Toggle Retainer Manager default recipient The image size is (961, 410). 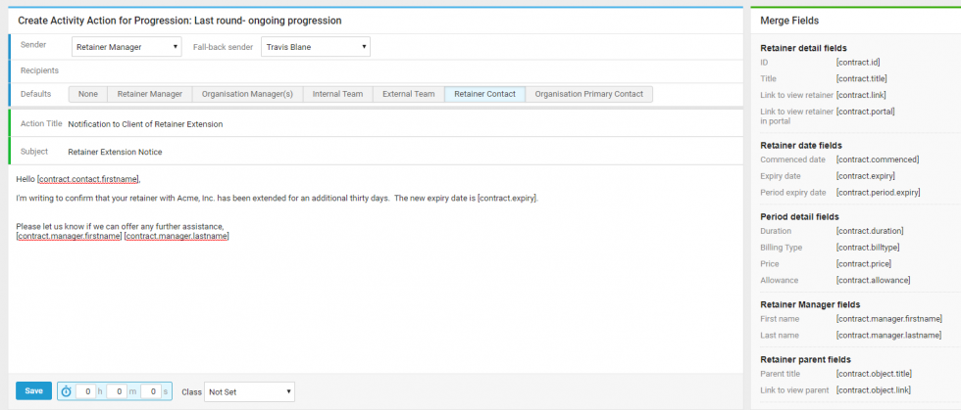[x=149, y=94]
